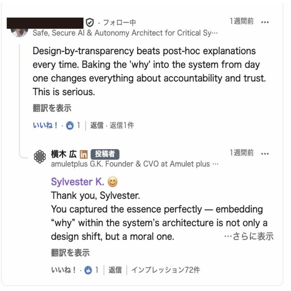The image size is (291, 291).
Task: Open the 横木 広 profile name link
Action: click(x=64, y=154)
